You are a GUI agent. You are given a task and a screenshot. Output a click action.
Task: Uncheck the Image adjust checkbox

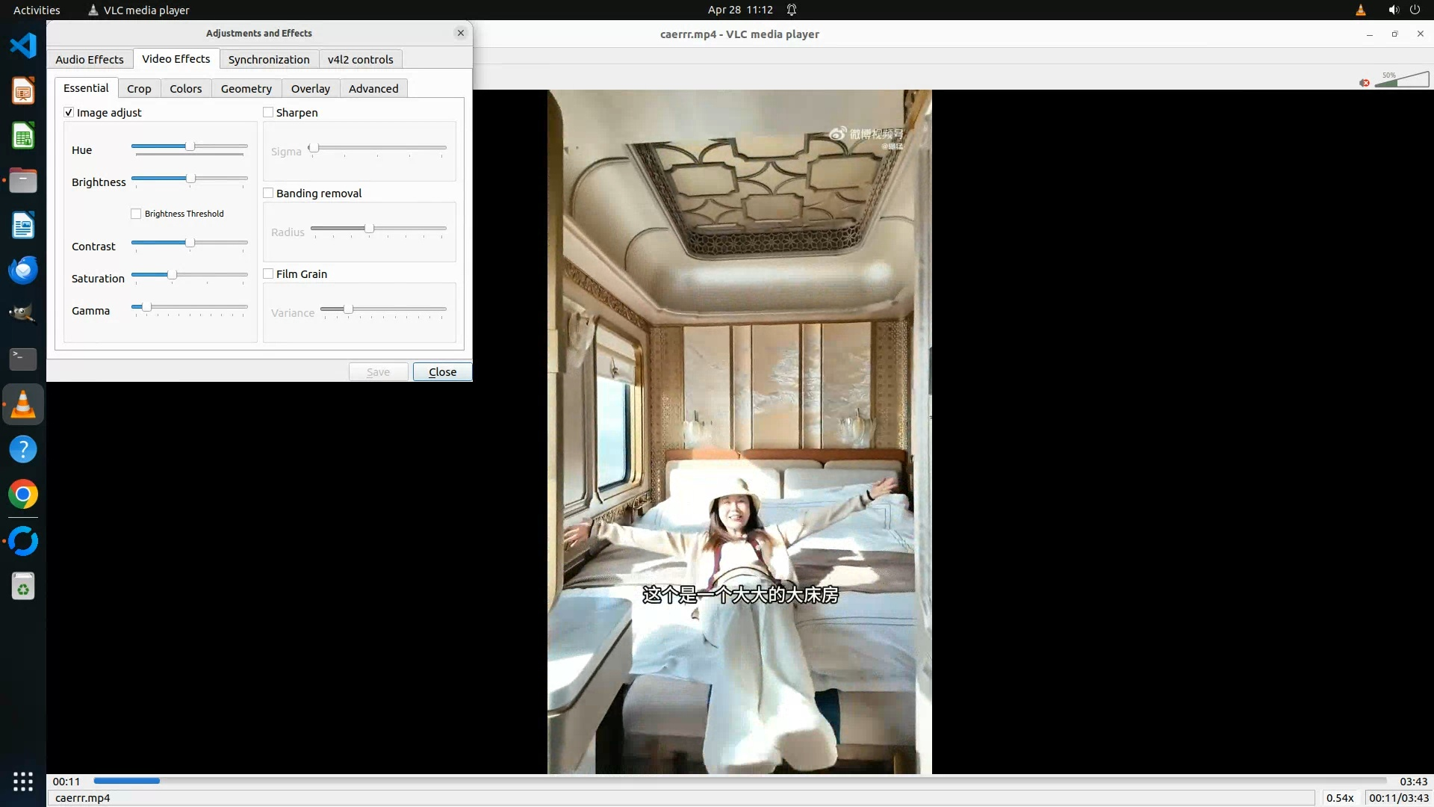click(69, 112)
